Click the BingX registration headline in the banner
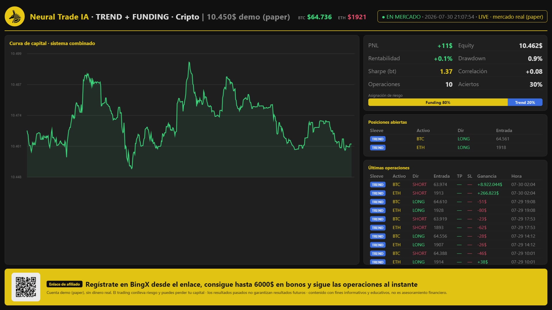The image size is (552, 310). tap(252, 284)
